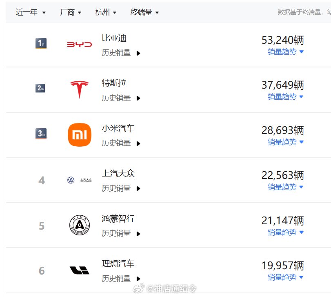Open the 杭州 city dropdown
Screen dimensions: 331x297
click(106, 12)
